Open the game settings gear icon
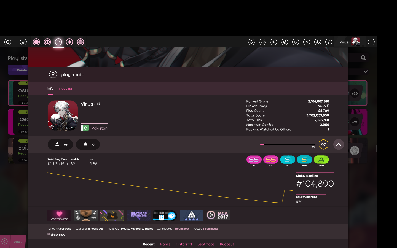Viewport: 397px width, 248px height. (x=7, y=42)
